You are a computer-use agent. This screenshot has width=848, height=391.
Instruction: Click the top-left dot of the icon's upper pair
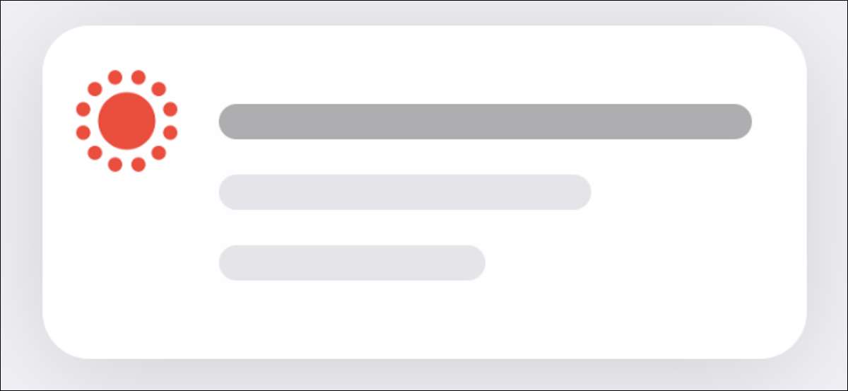click(x=115, y=77)
